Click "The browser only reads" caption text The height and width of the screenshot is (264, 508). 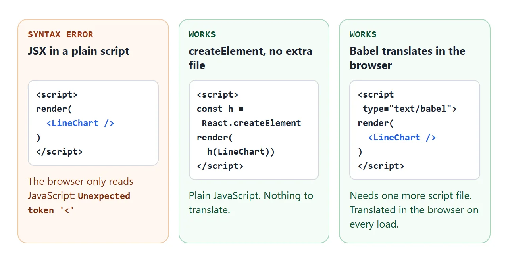81,182
